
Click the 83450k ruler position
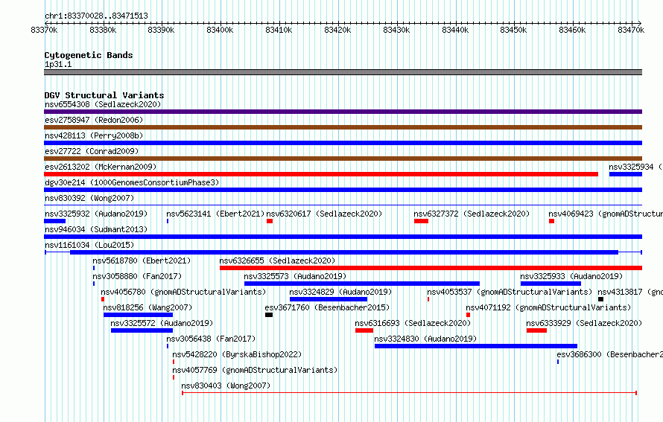click(514, 30)
